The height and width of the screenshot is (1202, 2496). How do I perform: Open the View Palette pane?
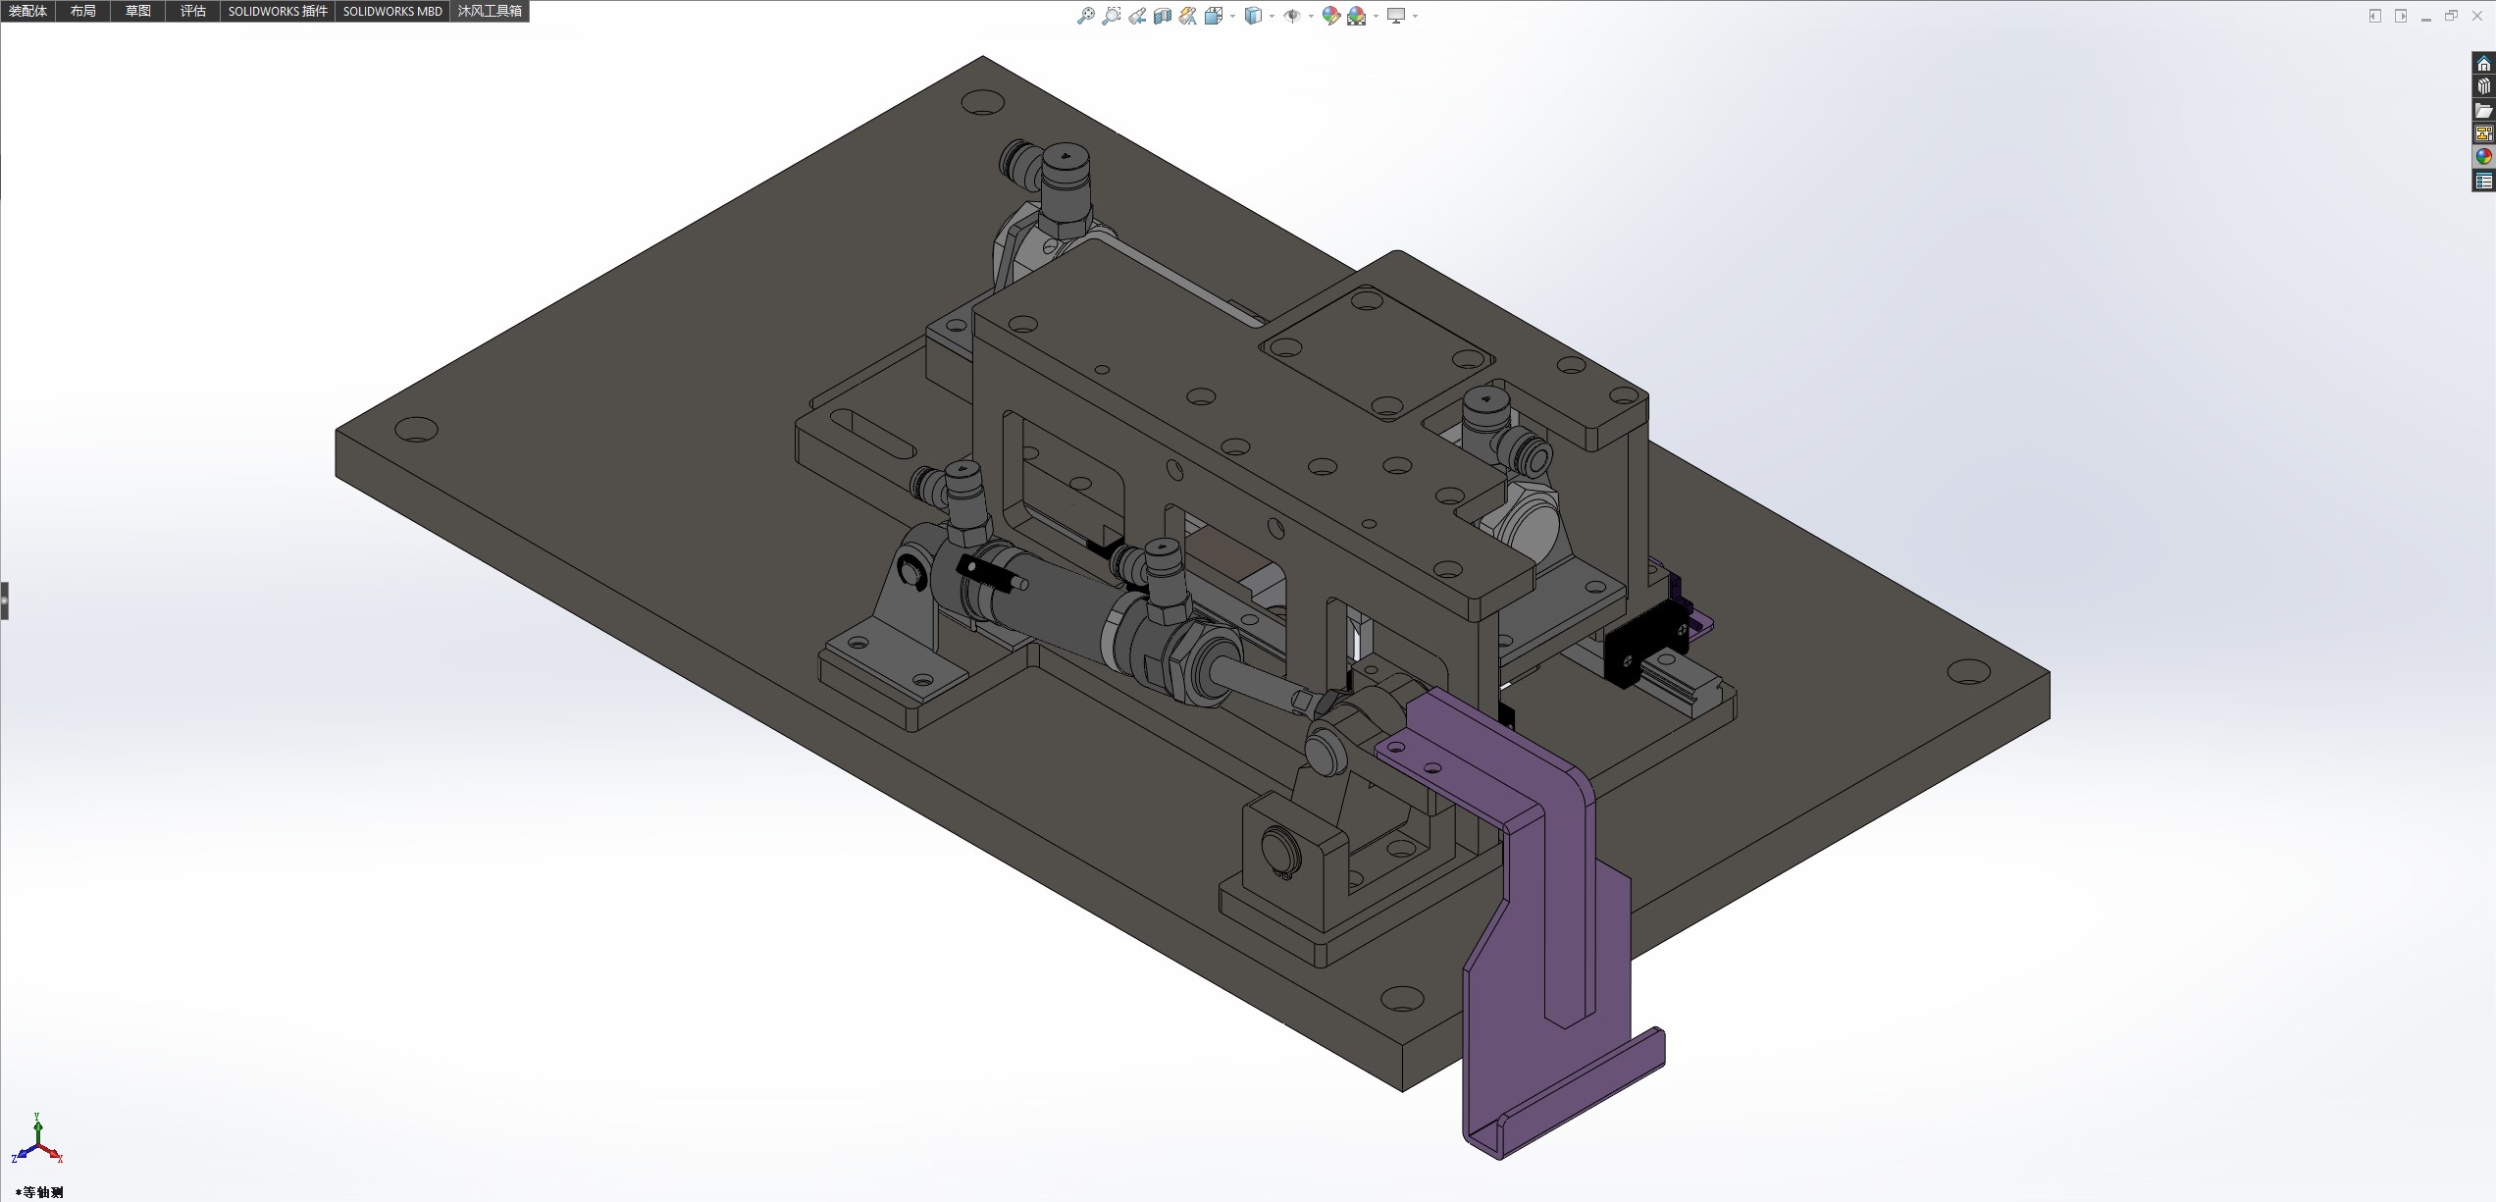click(2483, 133)
